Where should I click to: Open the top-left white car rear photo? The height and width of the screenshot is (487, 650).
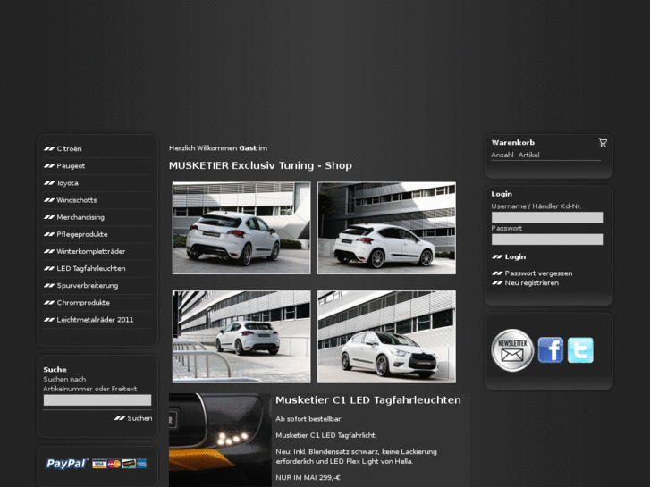click(241, 228)
